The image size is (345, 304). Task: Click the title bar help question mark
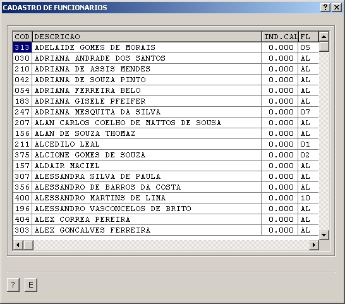pos(325,8)
